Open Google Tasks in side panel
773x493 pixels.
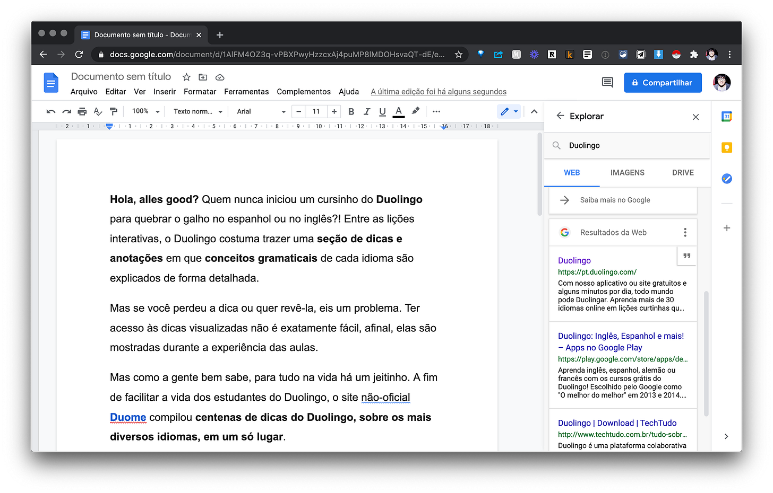[x=727, y=179]
